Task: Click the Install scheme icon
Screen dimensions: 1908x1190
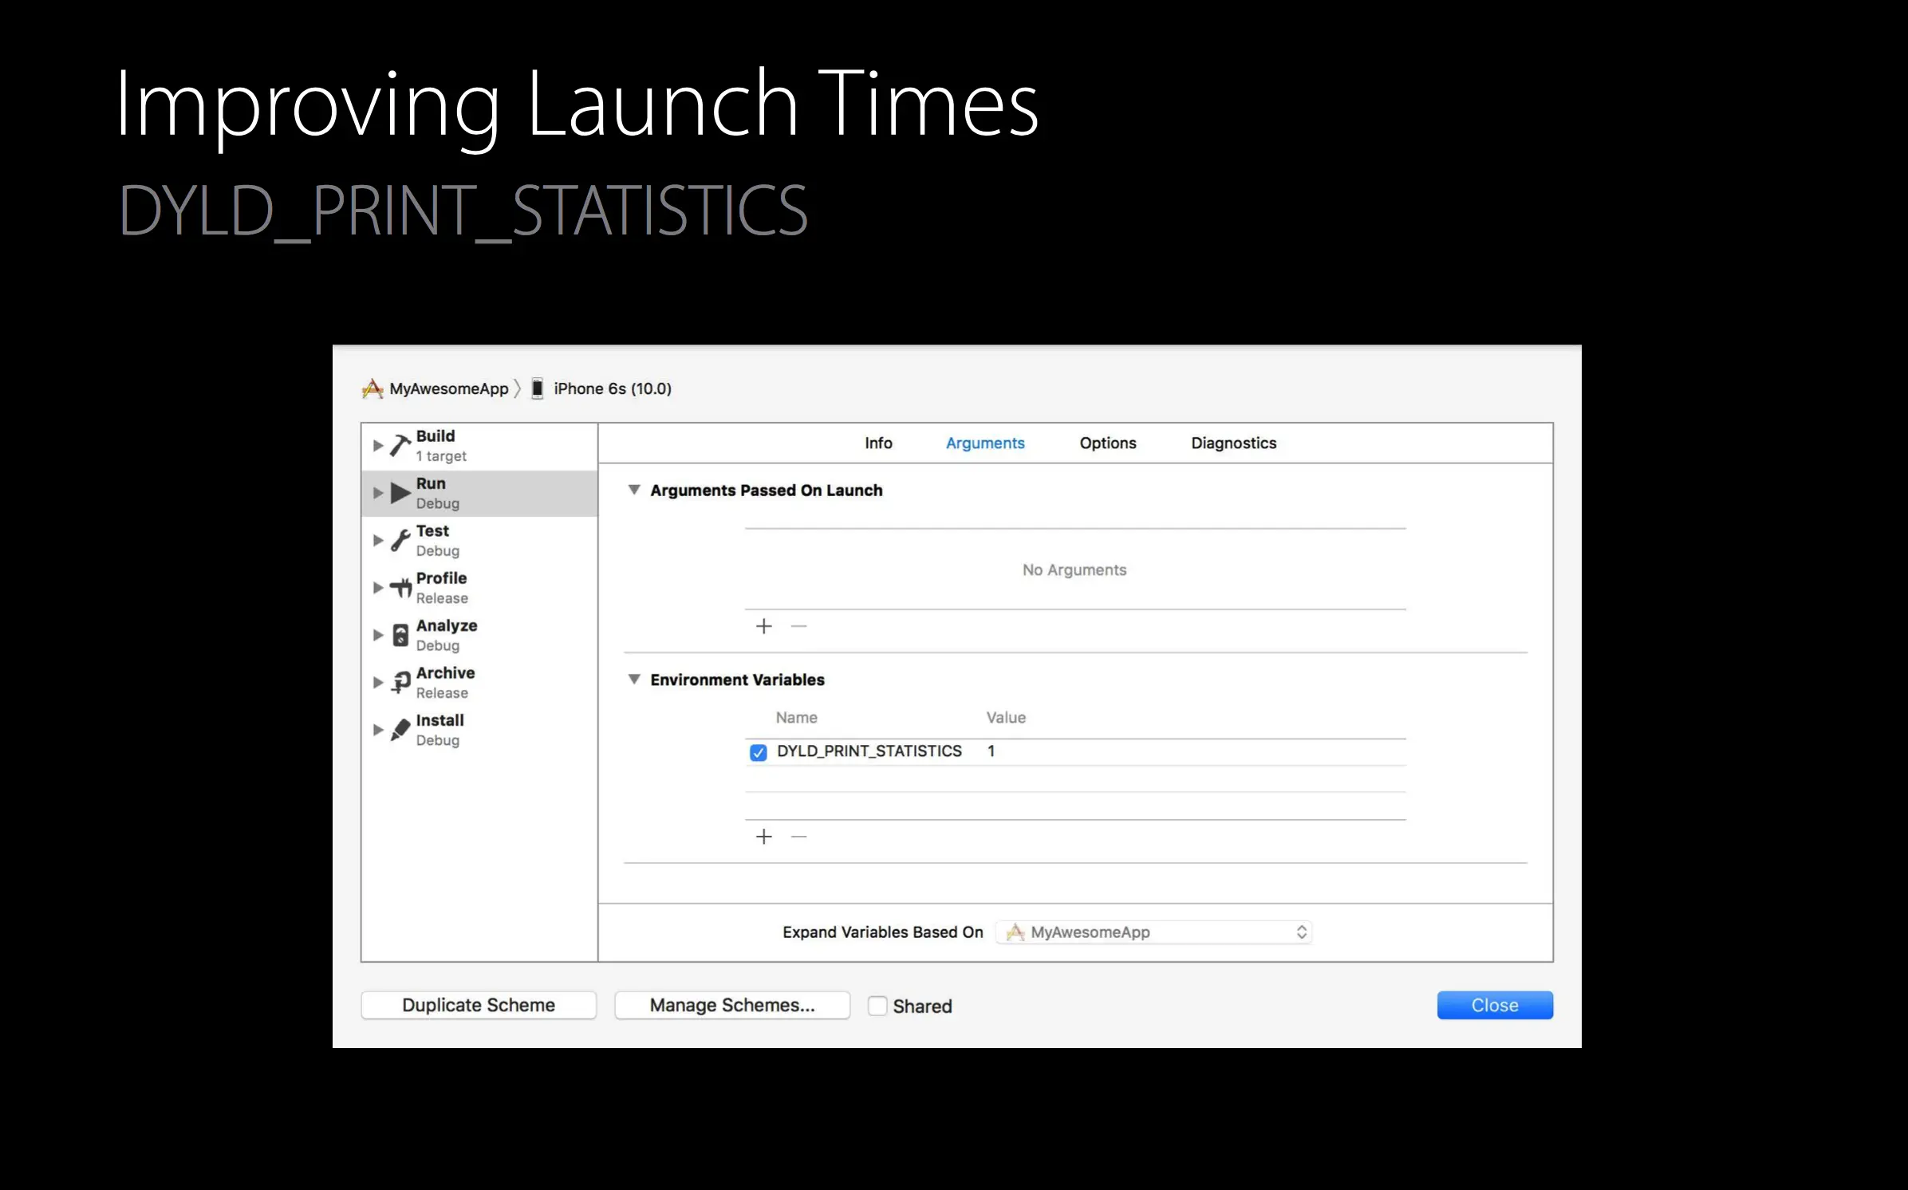Action: coord(400,730)
